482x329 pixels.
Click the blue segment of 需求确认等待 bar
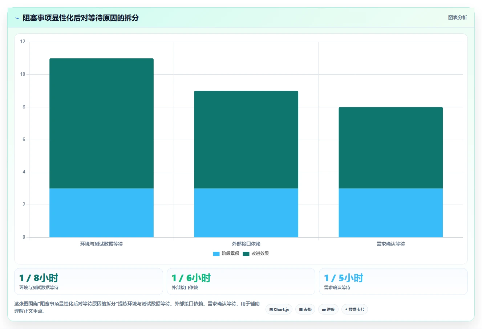coord(390,213)
